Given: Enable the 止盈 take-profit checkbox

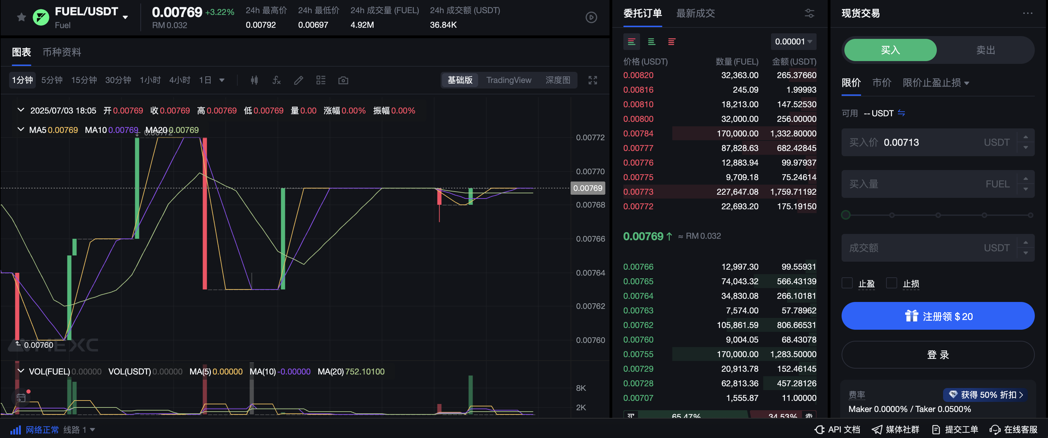Looking at the screenshot, I should pyautogui.click(x=847, y=283).
